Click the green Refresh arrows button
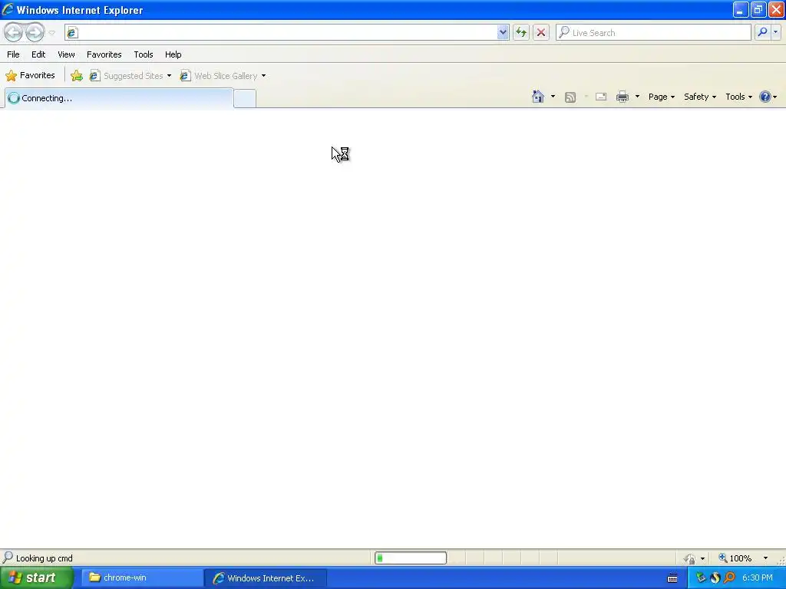The height and width of the screenshot is (589, 786). coord(521,32)
